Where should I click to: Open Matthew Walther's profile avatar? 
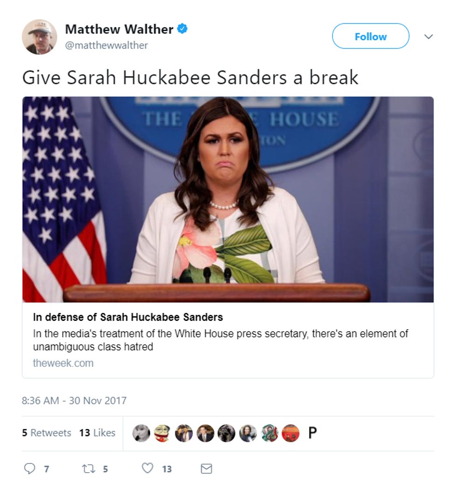click(x=40, y=37)
